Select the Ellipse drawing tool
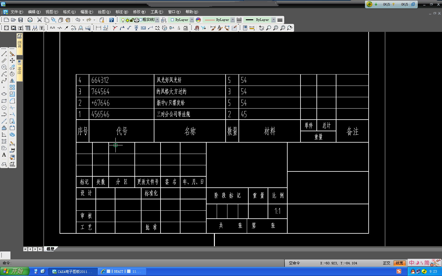The image size is (442, 276). click(4, 94)
